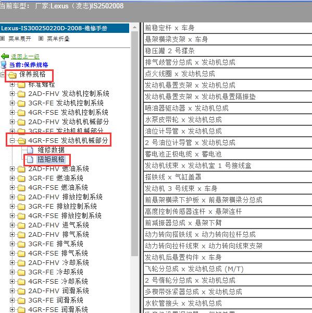Click the 菜单展开 list icon

pyautogui.click(x=3, y=38)
